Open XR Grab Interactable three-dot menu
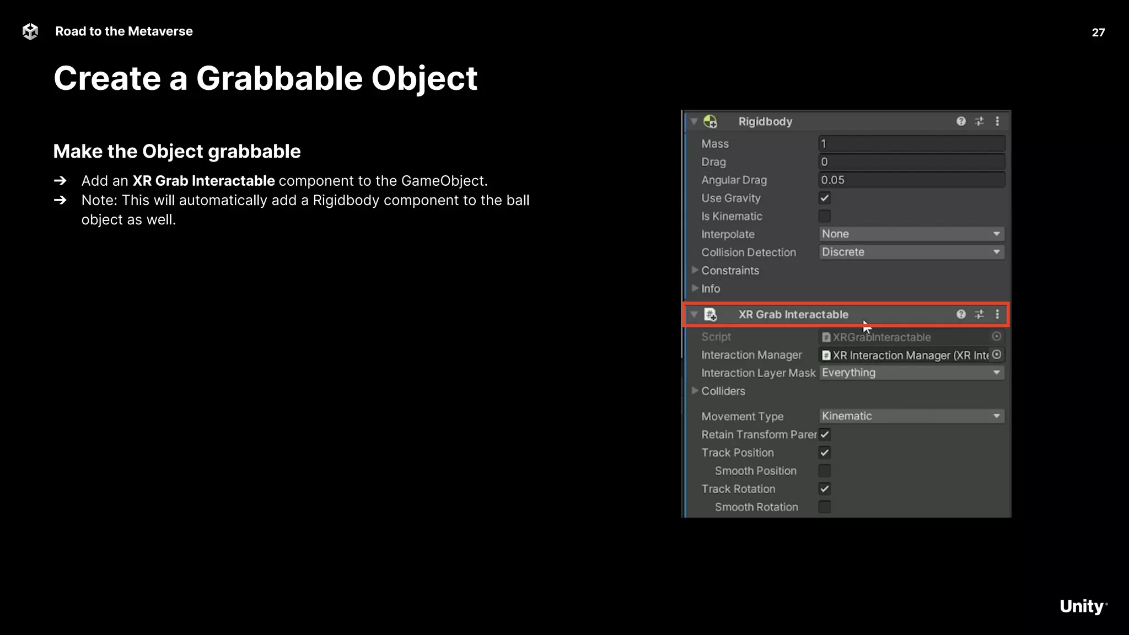This screenshot has height=635, width=1129. pyautogui.click(x=997, y=314)
